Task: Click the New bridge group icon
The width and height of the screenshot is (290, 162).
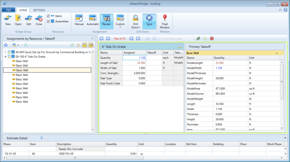Action: (8, 20)
